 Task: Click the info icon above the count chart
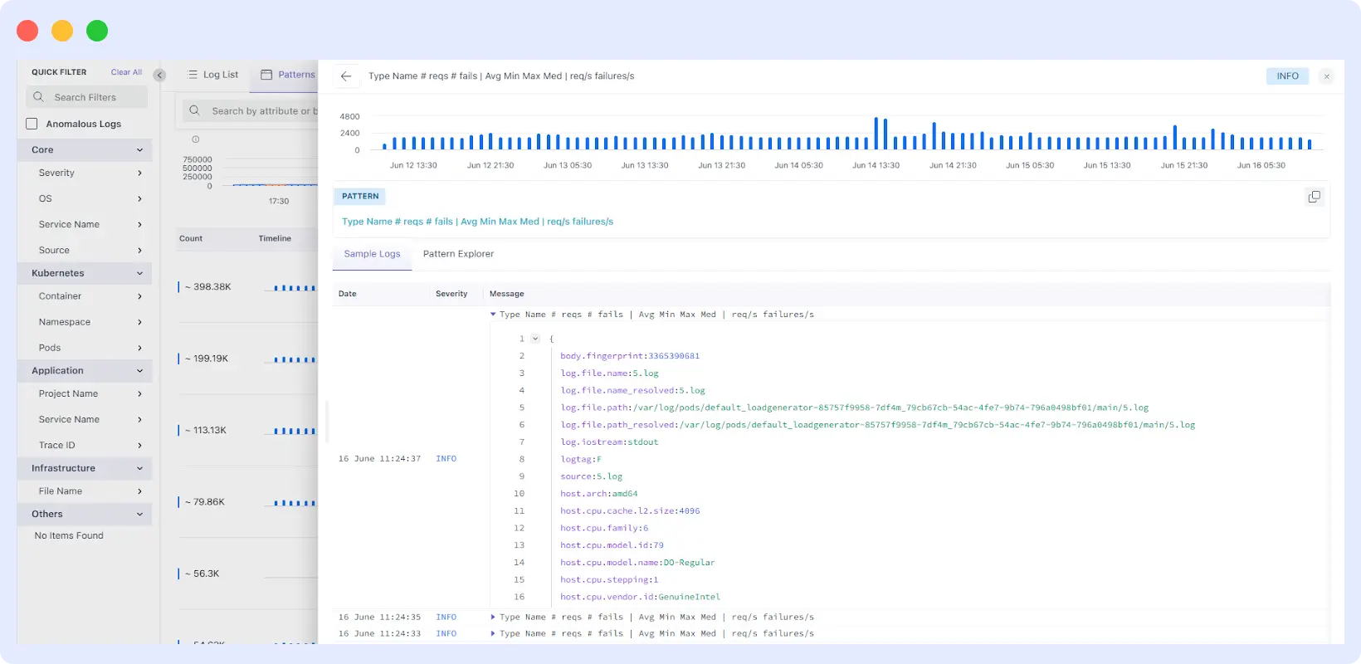click(x=196, y=139)
